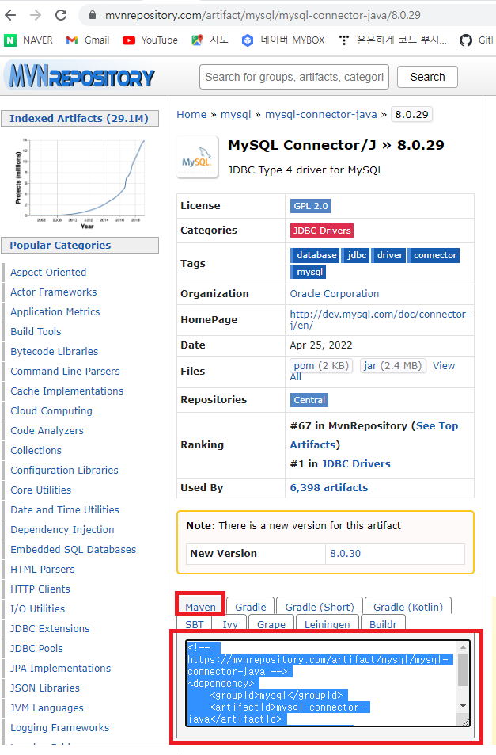Select the SBT tab

click(x=195, y=624)
